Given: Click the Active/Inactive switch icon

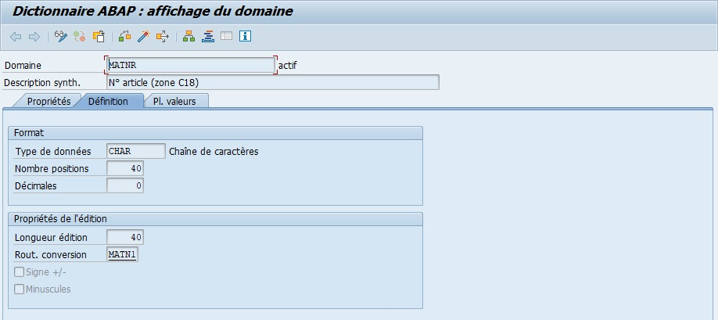Looking at the screenshot, I should [x=80, y=36].
